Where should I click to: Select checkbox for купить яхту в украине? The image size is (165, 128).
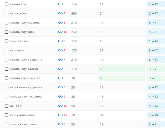[7, 60]
